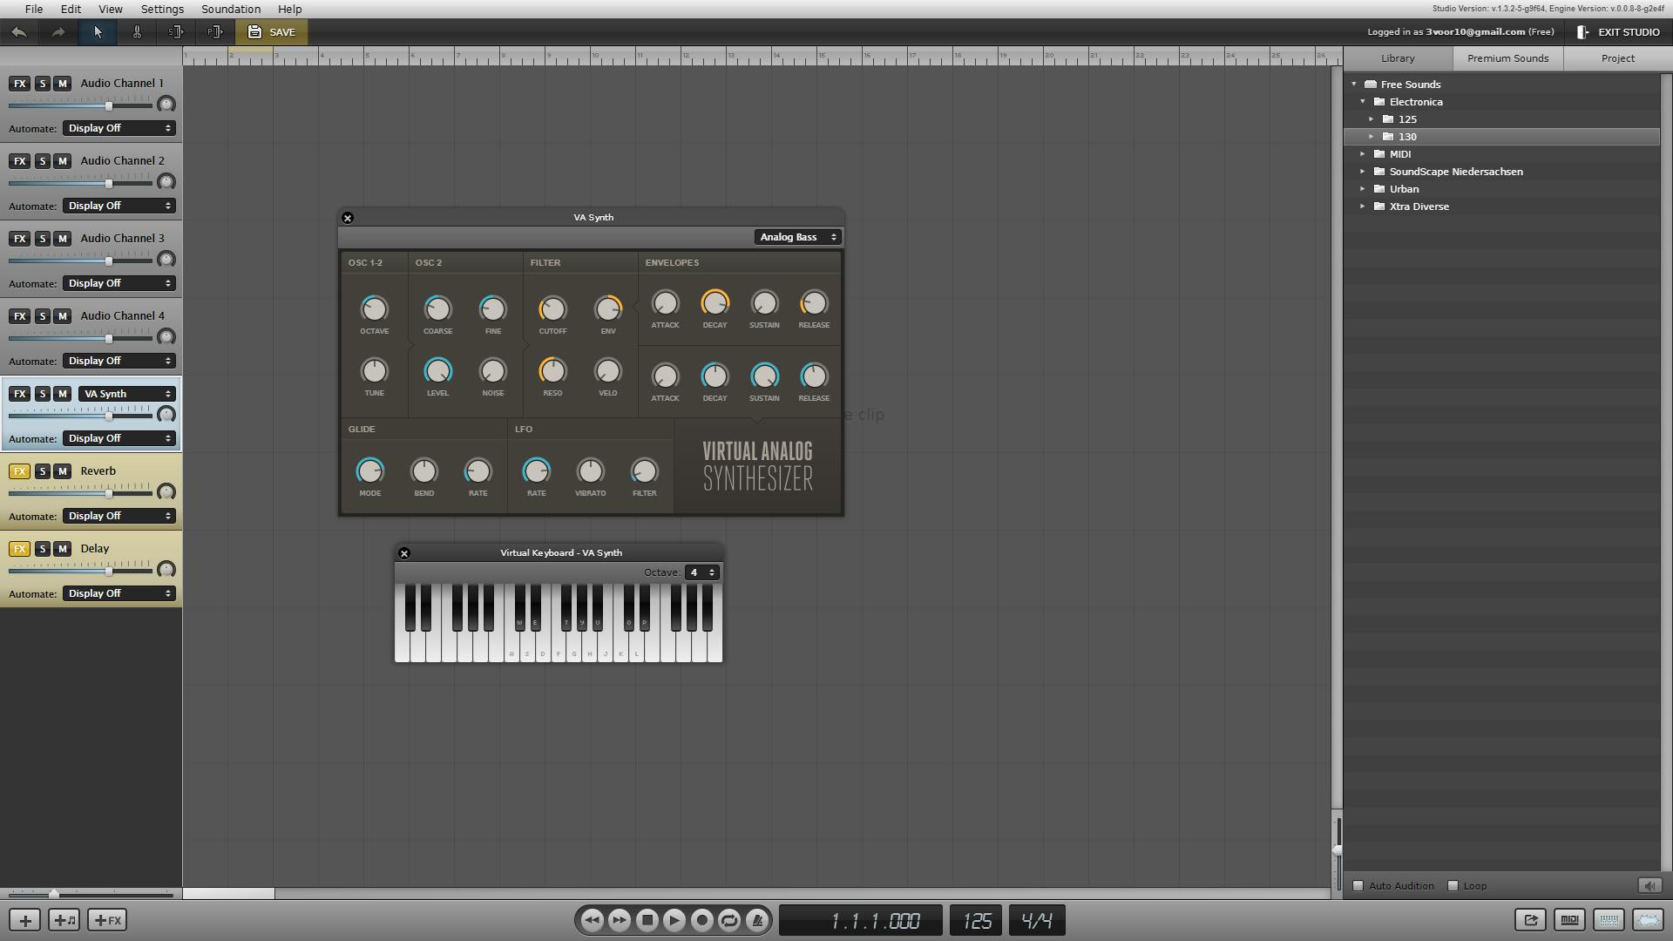The width and height of the screenshot is (1673, 941).
Task: Open Automate dropdown for Reverb channel
Action: click(x=119, y=516)
